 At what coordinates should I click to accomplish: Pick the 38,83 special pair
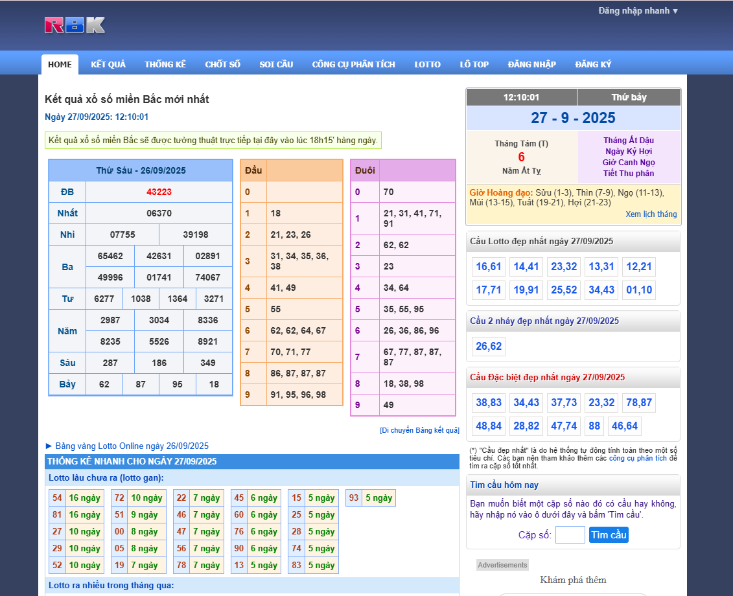coord(488,403)
